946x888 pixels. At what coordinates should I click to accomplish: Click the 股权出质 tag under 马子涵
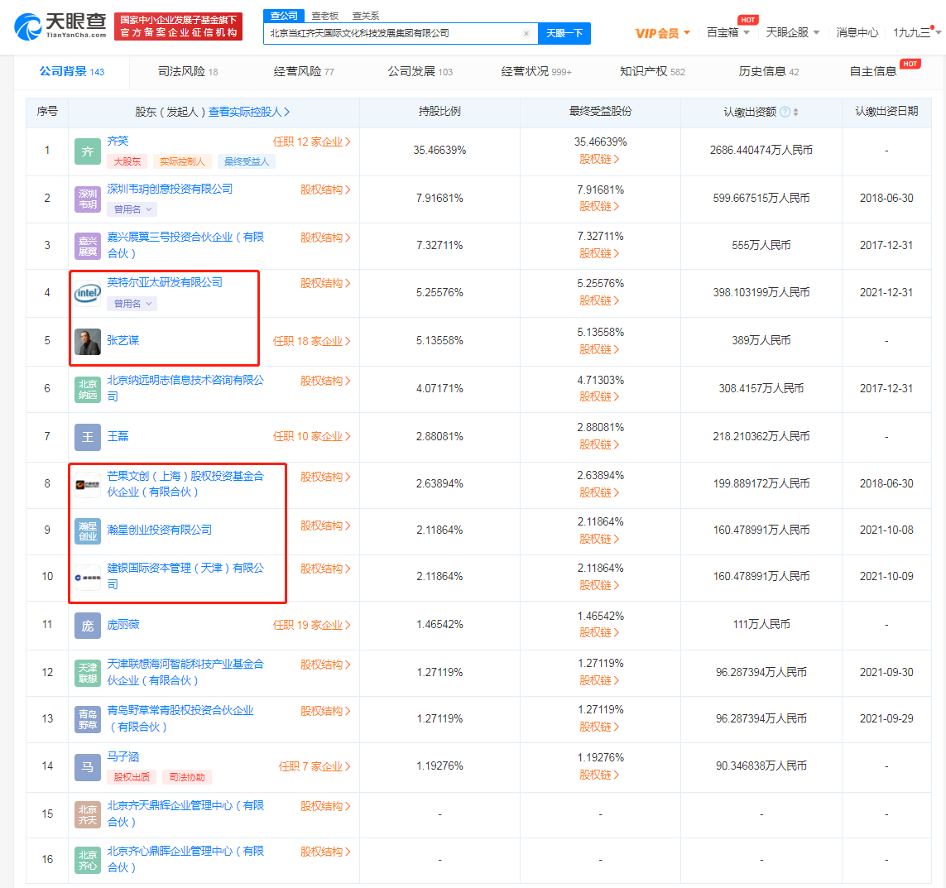click(x=132, y=777)
